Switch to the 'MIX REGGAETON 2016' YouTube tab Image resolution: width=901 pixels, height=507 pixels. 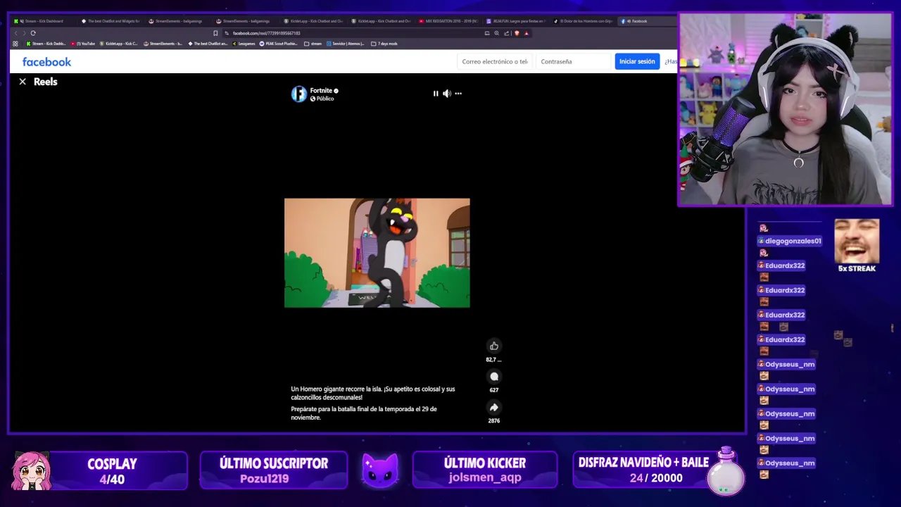(x=448, y=21)
